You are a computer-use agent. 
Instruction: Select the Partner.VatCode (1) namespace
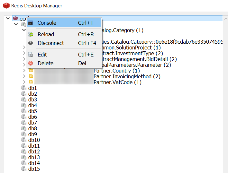pyautogui.click(x=117, y=82)
